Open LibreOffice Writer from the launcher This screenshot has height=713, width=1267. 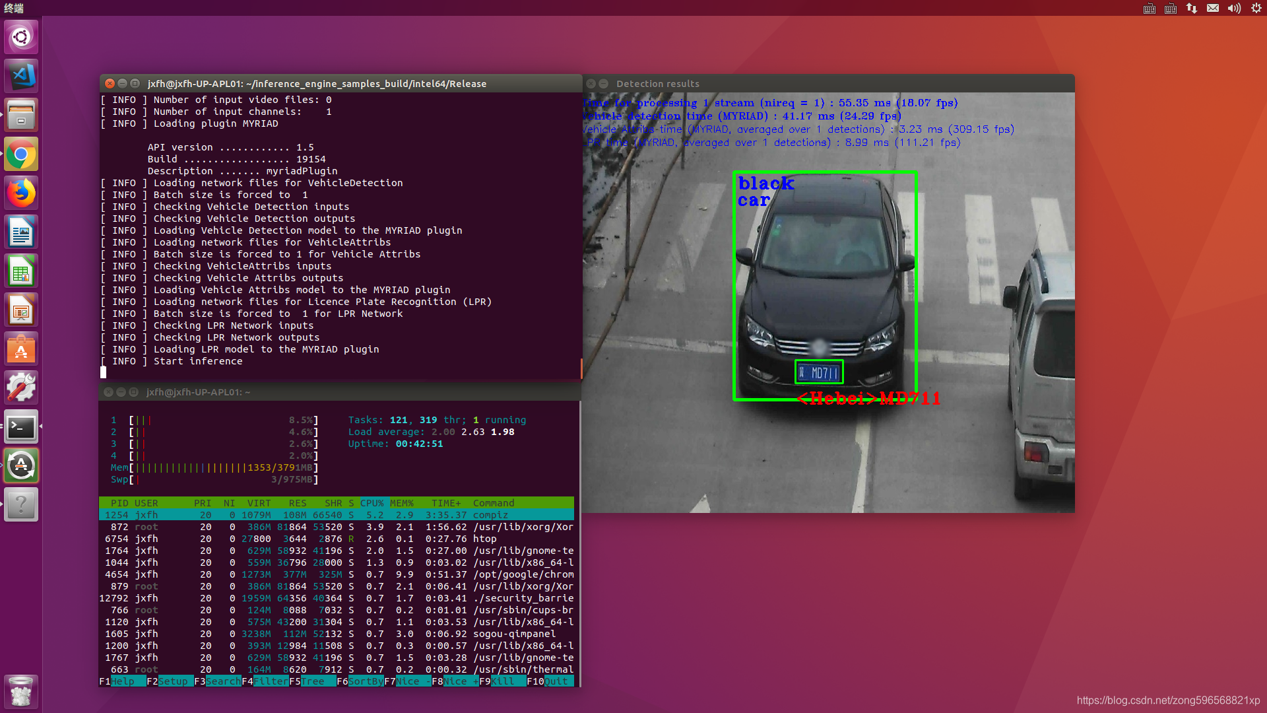[21, 232]
